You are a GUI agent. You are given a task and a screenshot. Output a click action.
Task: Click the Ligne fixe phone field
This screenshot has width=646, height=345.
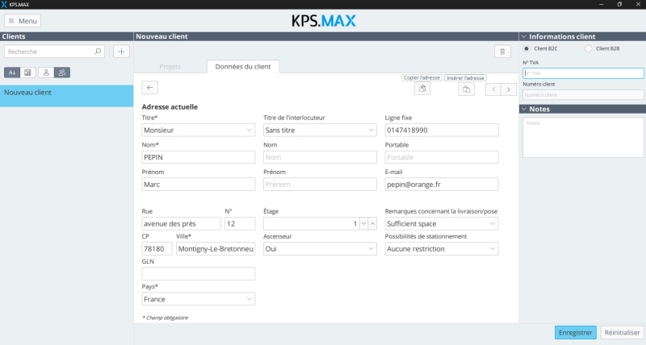[x=442, y=130]
